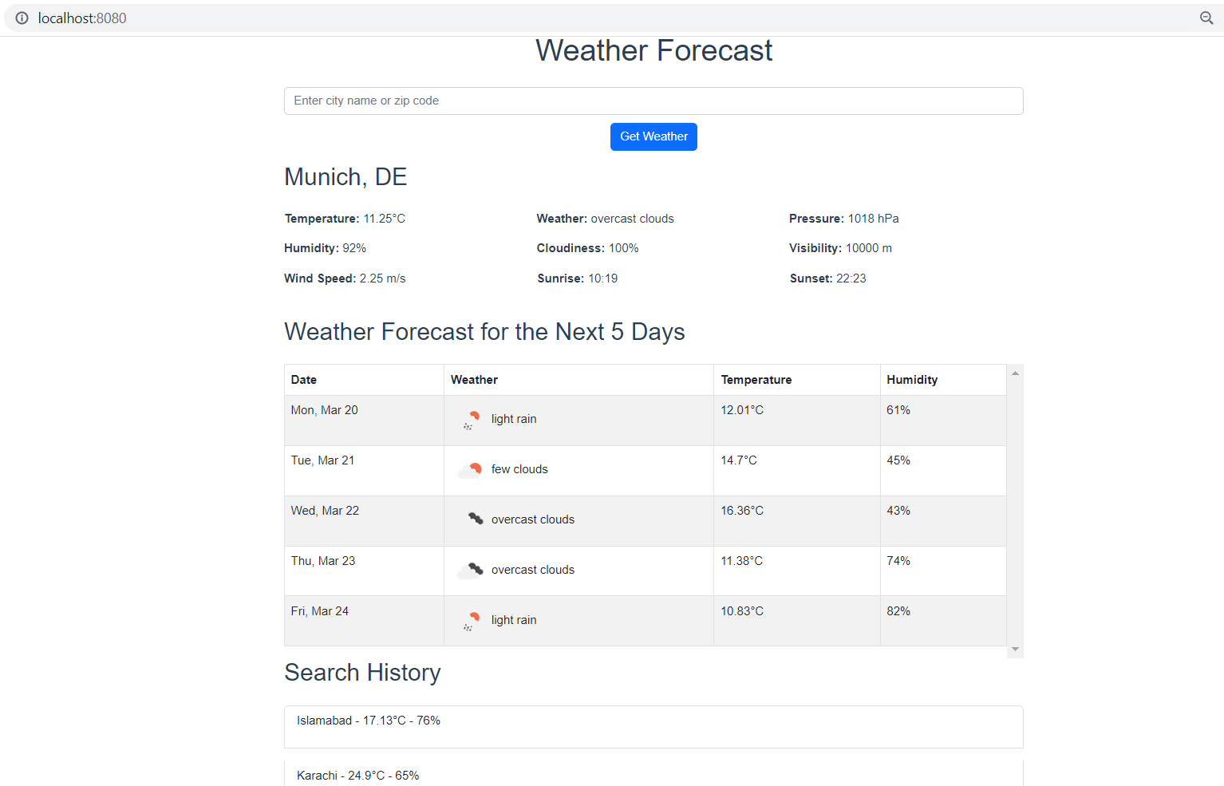Click the page info icon in the address bar
Viewport: 1224px width, 786px height.
pyautogui.click(x=22, y=18)
